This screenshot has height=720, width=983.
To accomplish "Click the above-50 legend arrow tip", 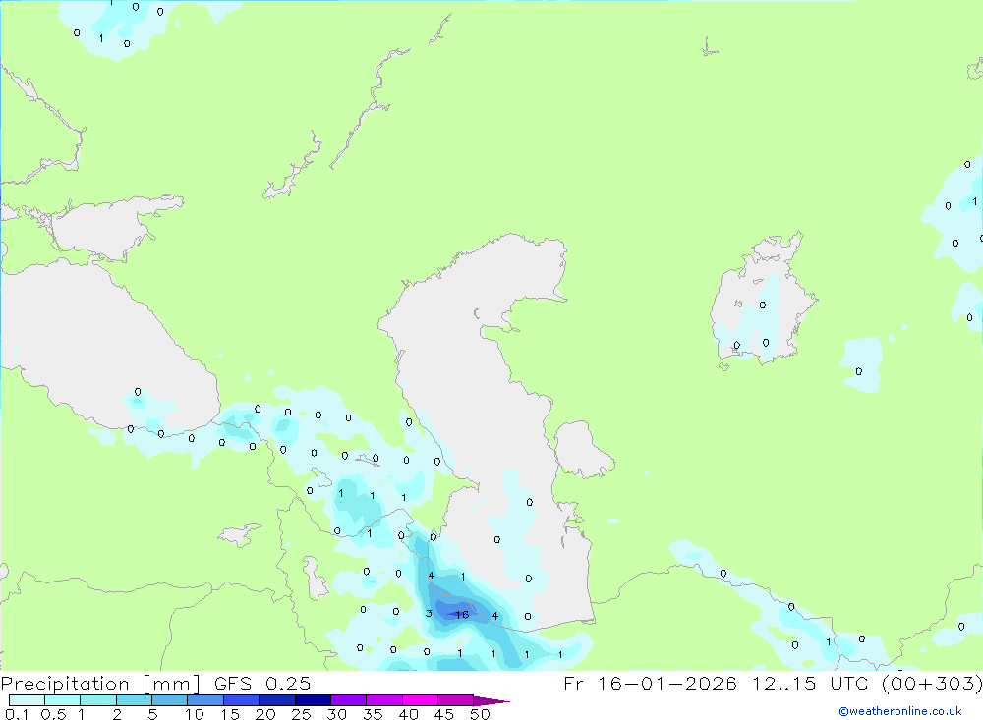I will pos(492,701).
